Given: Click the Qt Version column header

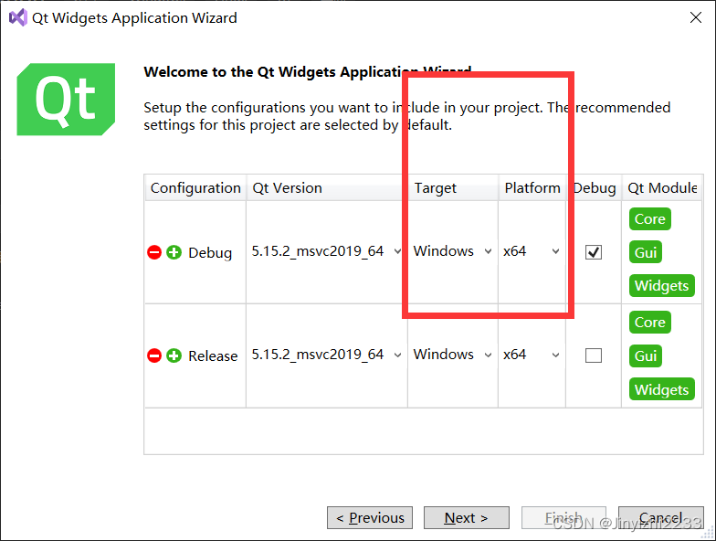Looking at the screenshot, I should (x=327, y=188).
